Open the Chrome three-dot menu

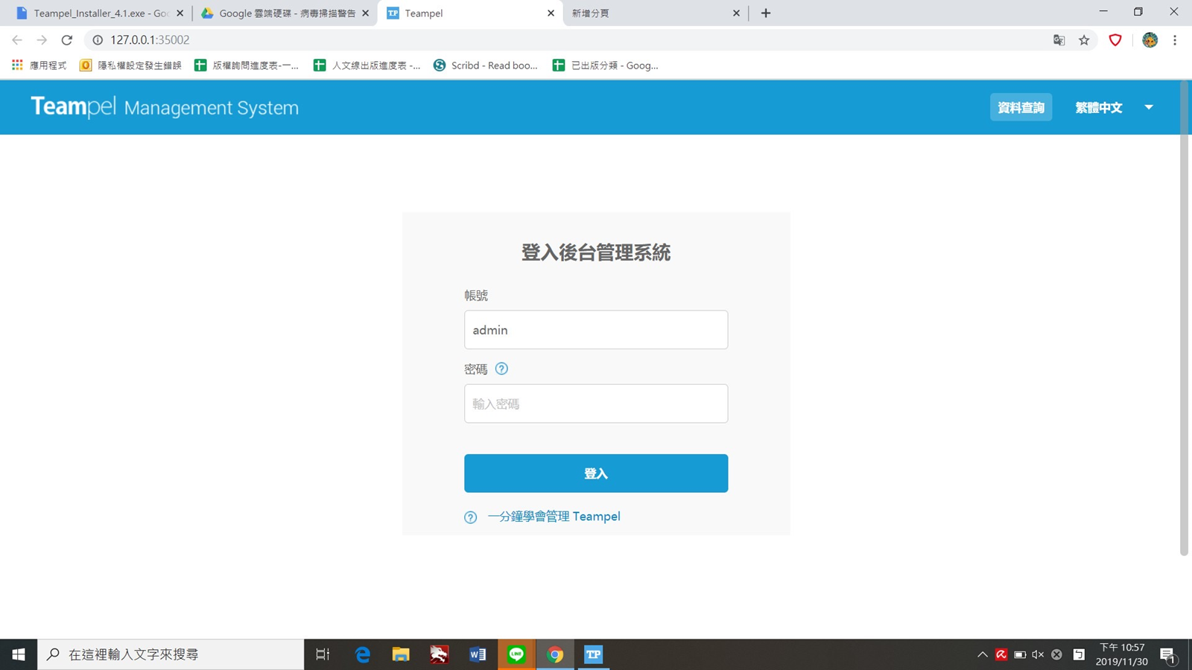pos(1175,40)
